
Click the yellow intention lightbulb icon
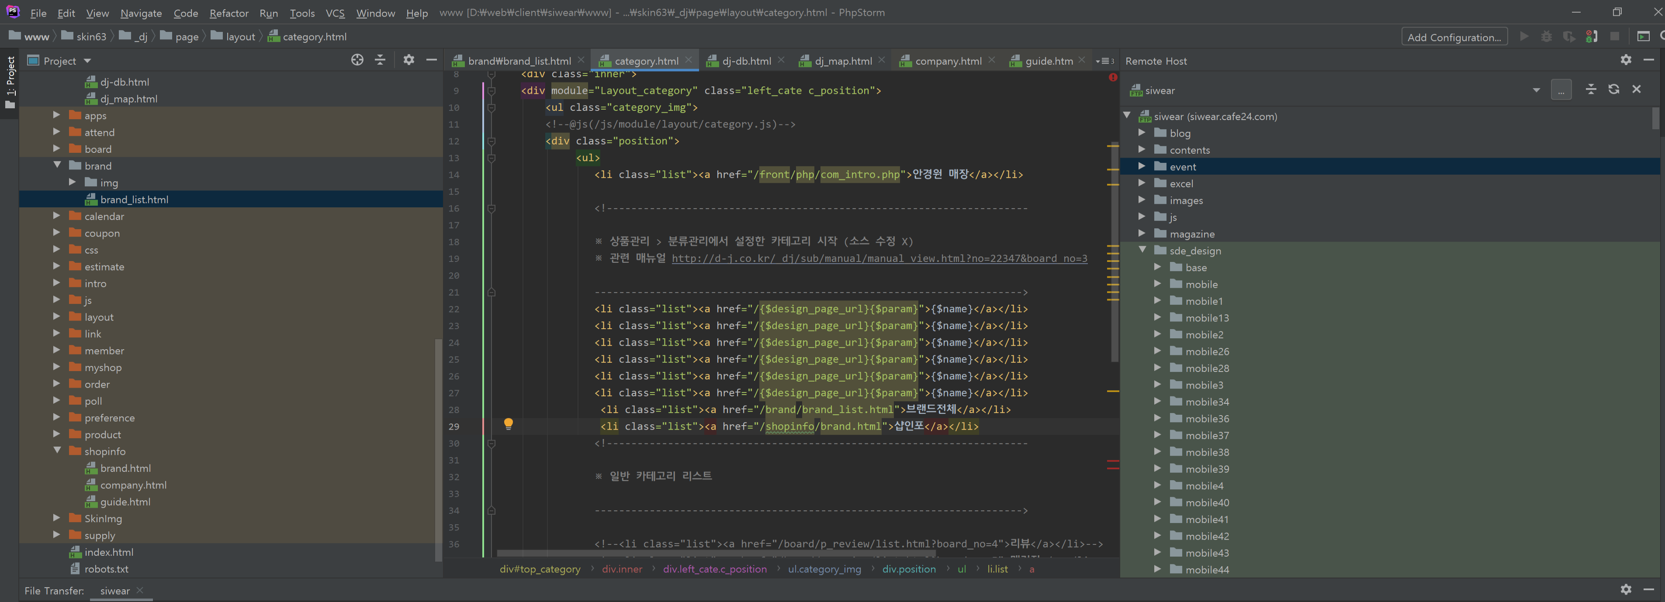508,424
